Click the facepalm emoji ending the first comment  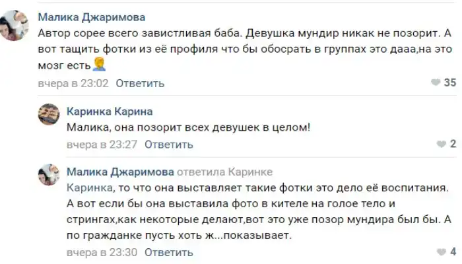100,66
